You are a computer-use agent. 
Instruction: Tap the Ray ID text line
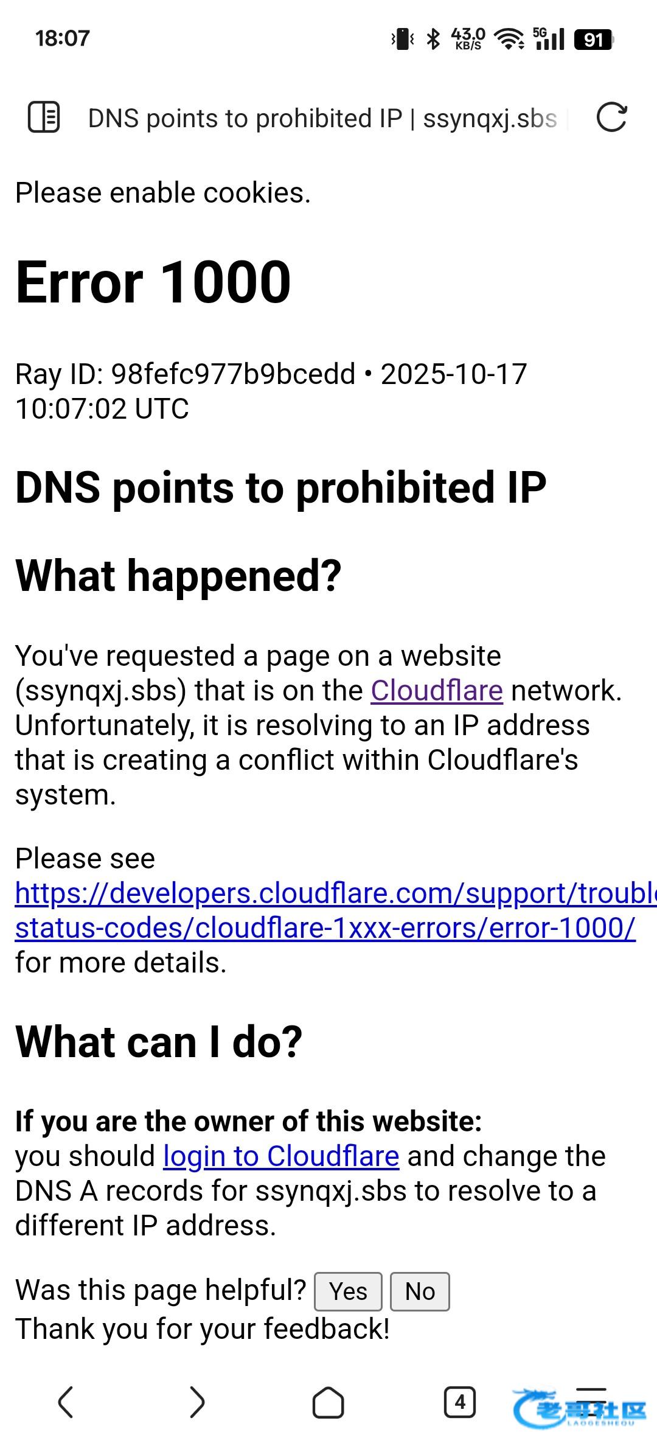coord(271,374)
